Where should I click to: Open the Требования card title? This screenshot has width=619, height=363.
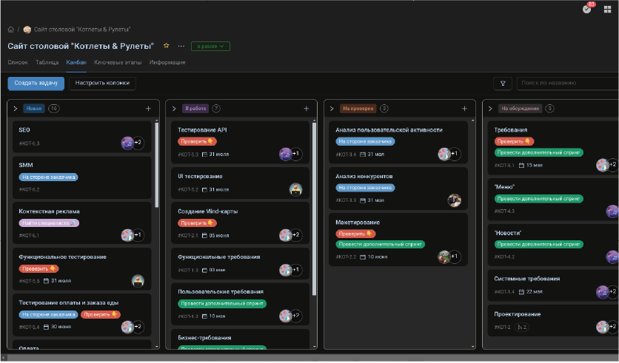(x=510, y=130)
